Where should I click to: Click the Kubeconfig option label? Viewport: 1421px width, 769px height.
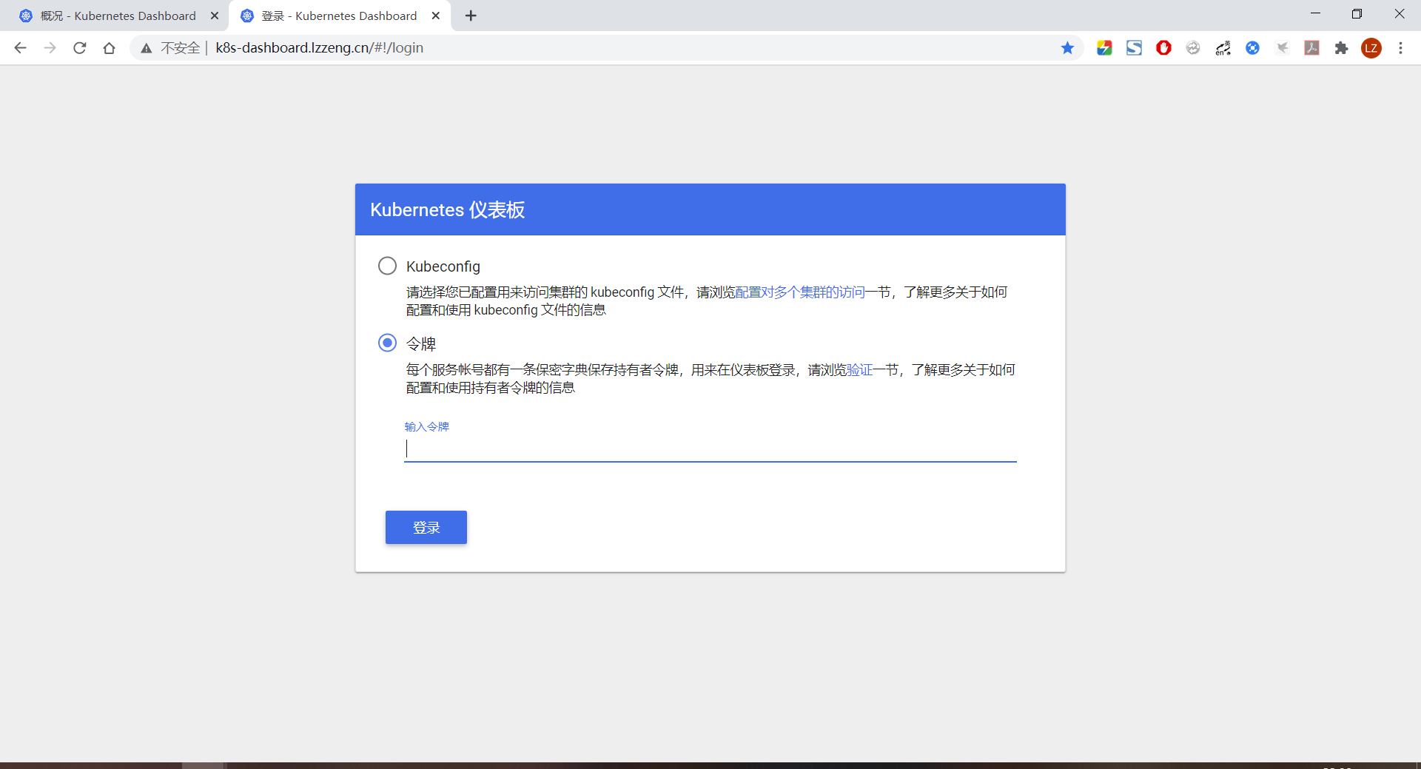point(443,266)
